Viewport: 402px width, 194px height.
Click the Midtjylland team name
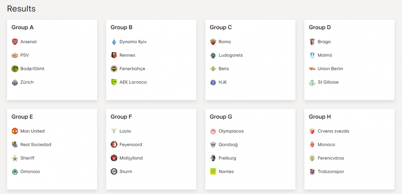point(131,158)
